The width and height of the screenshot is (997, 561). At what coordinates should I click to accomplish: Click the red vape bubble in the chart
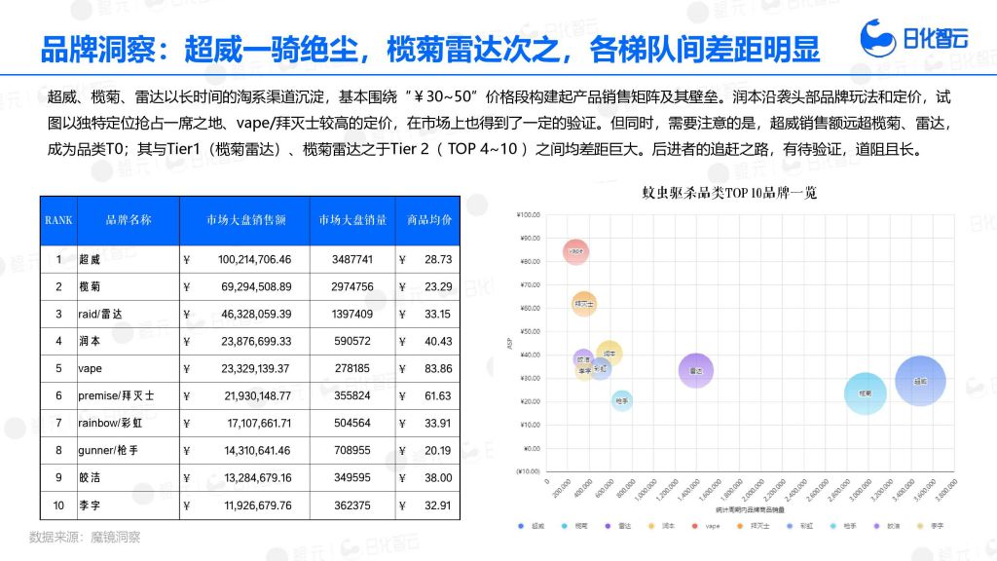coord(576,252)
